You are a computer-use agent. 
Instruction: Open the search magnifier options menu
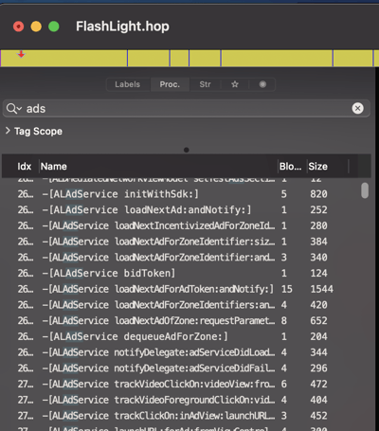click(14, 109)
